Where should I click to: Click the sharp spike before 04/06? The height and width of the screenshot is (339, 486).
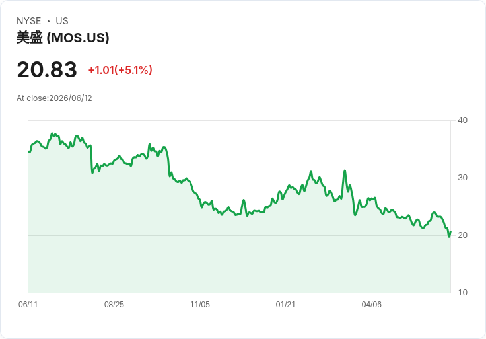[345, 170]
